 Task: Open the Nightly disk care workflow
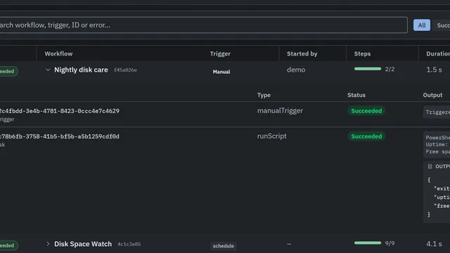coord(81,70)
